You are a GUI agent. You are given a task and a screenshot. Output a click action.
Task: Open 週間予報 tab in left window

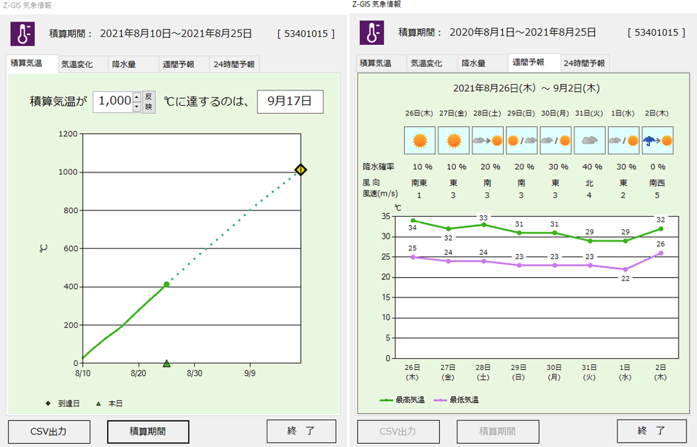click(x=178, y=64)
